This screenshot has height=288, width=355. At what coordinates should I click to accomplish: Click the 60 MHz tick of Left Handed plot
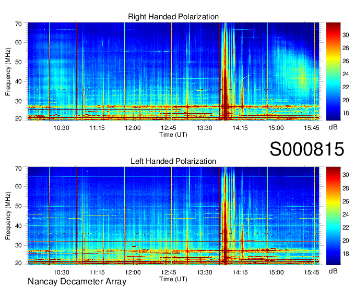(x=18, y=186)
